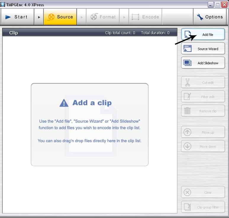Open the Encode stage tab
229x218 pixels.
click(x=146, y=17)
